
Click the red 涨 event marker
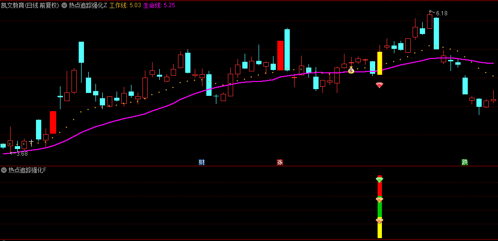coord(280,162)
